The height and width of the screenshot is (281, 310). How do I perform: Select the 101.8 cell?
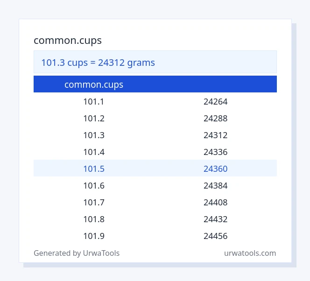[94, 219]
